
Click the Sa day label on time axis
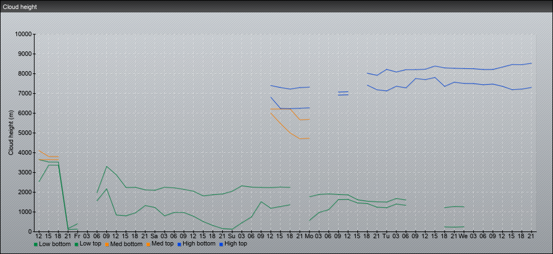click(x=154, y=236)
